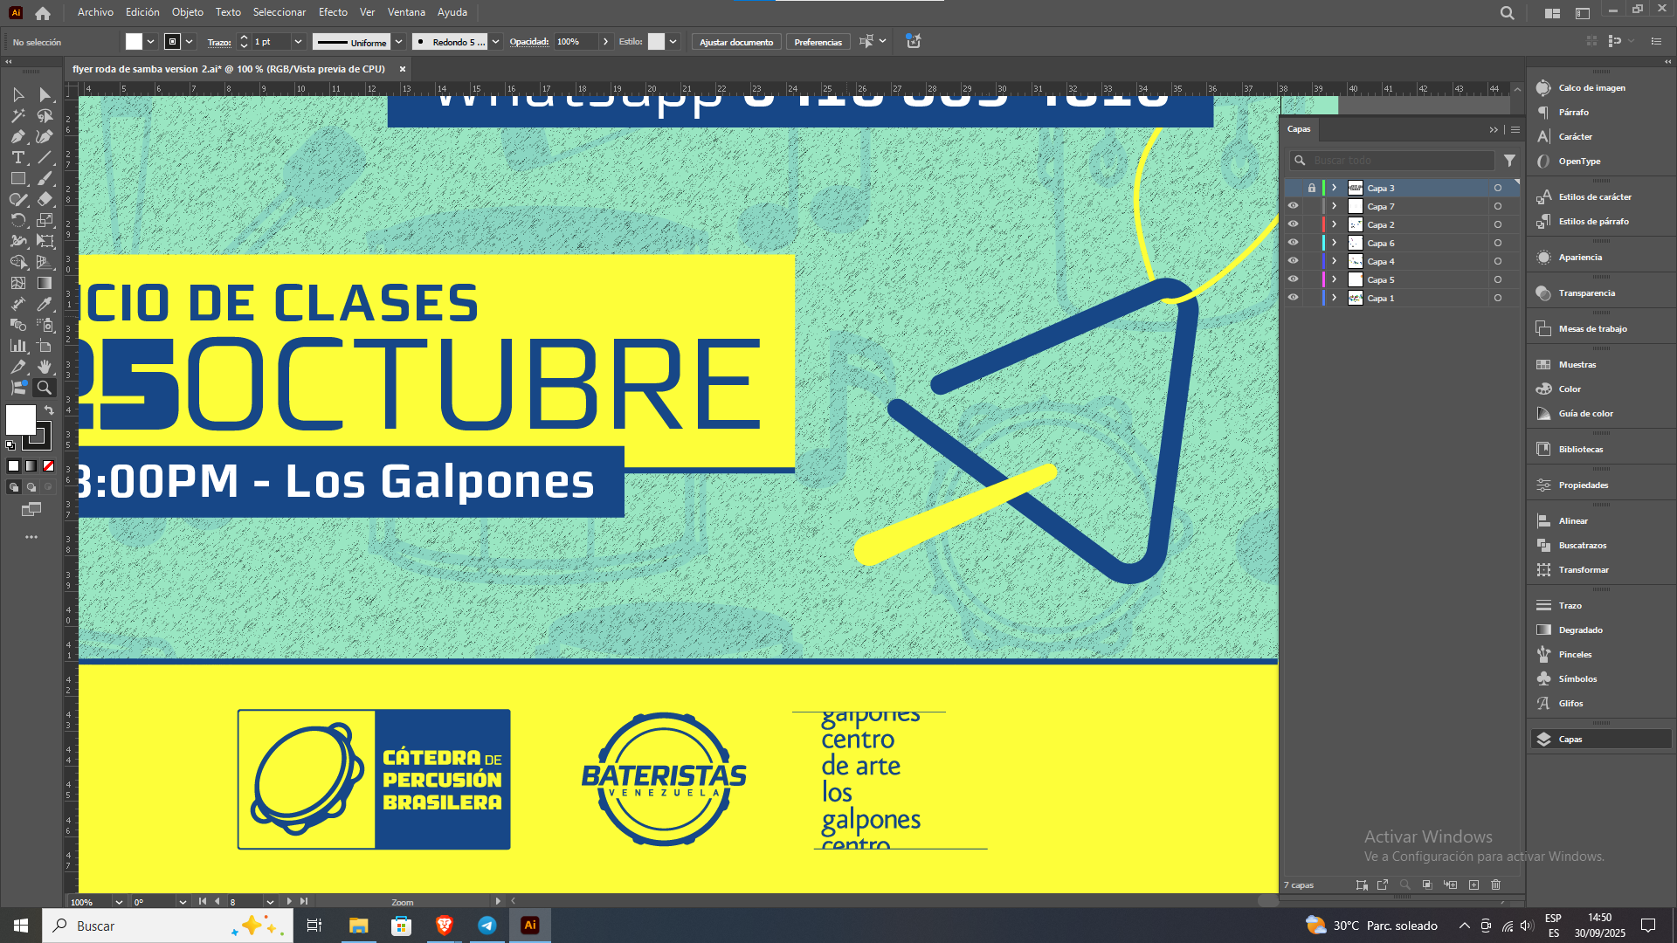The width and height of the screenshot is (1677, 943).
Task: Toggle visibility of Capa 1
Action: [1293, 298]
